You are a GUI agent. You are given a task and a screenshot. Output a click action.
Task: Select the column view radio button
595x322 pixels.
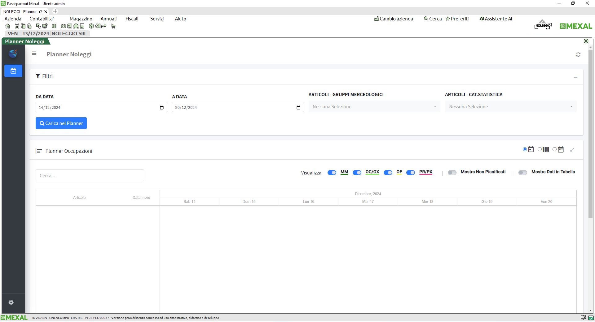(540, 149)
